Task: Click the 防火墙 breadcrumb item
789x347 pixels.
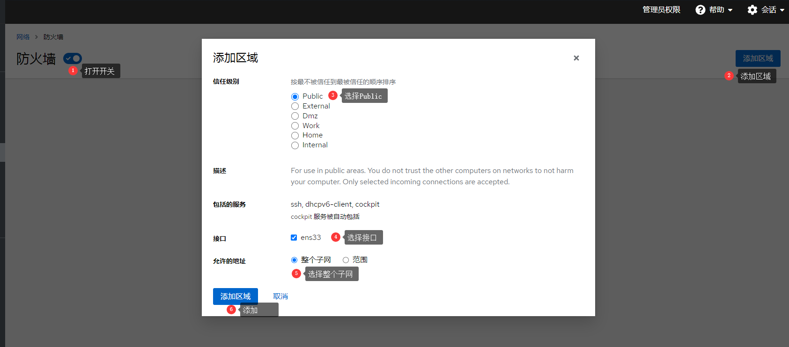Action: pyautogui.click(x=53, y=37)
